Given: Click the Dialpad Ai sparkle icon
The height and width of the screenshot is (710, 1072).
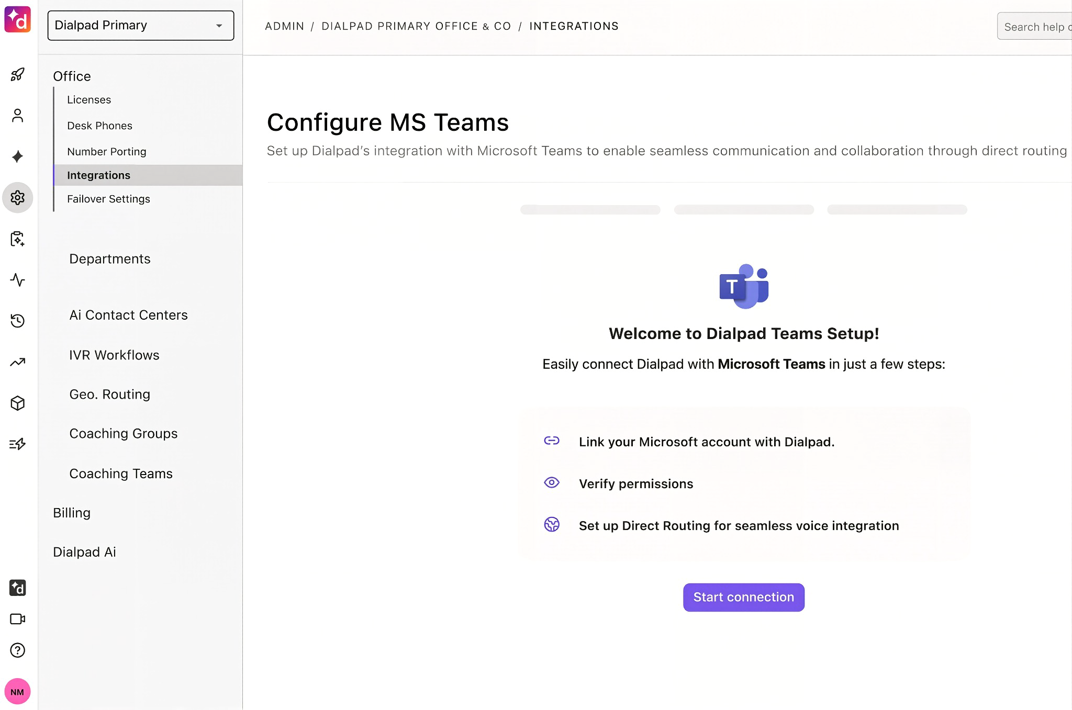Looking at the screenshot, I should [17, 156].
